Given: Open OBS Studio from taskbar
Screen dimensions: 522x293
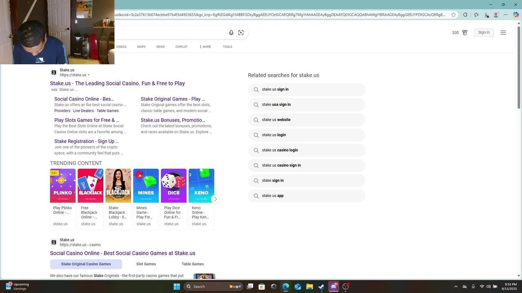Looking at the screenshot, I should (346, 286).
